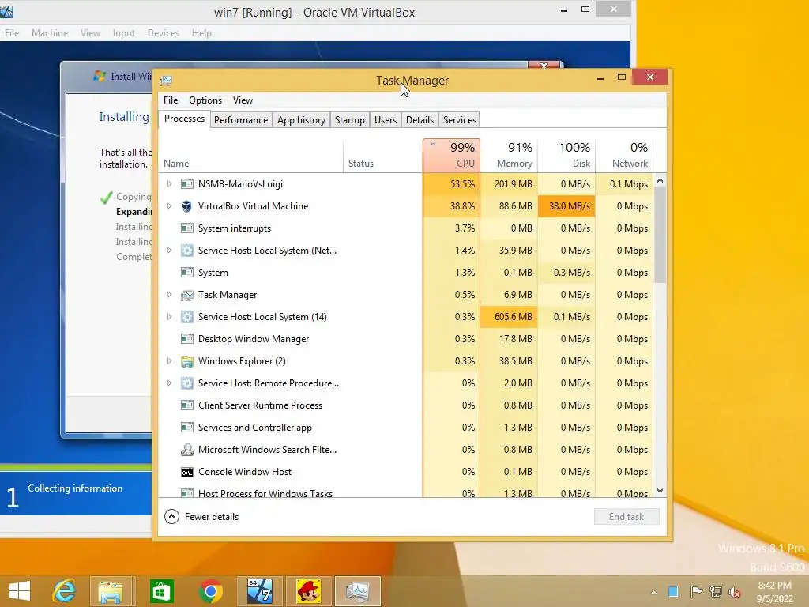Open the Windows Start button
Viewport: 809px width, 607px height.
(20, 591)
